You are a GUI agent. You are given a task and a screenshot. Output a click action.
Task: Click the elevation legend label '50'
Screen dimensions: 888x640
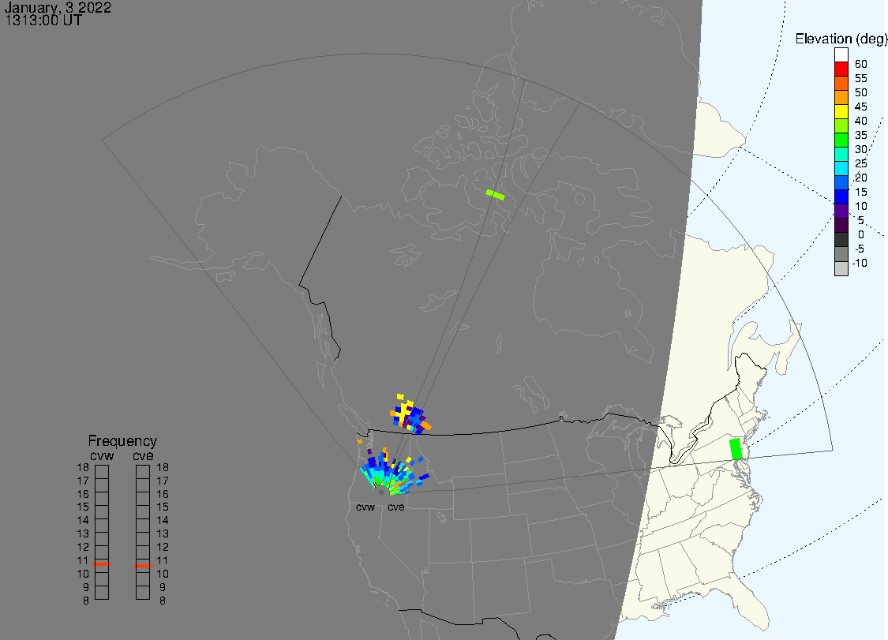(x=861, y=92)
